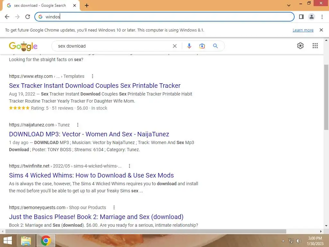Reload the page with the refresh icon

pyautogui.click(x=28, y=17)
